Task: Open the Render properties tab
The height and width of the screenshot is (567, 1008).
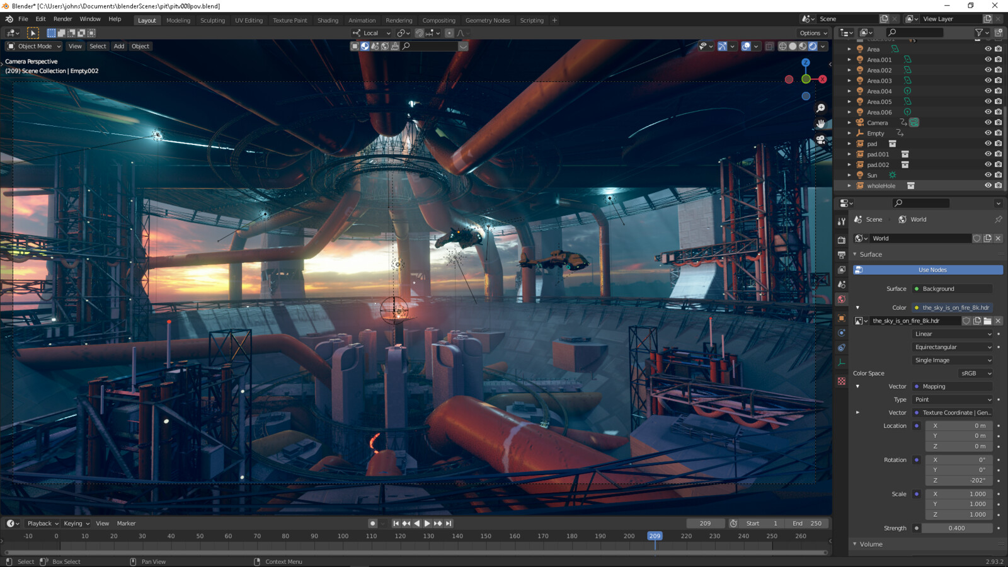Action: click(842, 240)
